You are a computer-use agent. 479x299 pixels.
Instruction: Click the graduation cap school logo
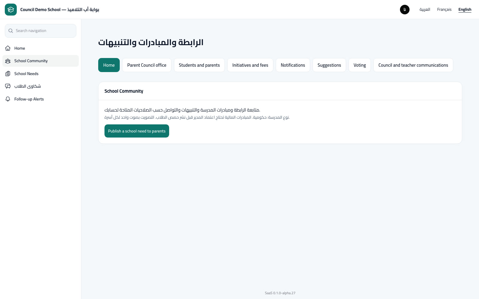click(11, 10)
